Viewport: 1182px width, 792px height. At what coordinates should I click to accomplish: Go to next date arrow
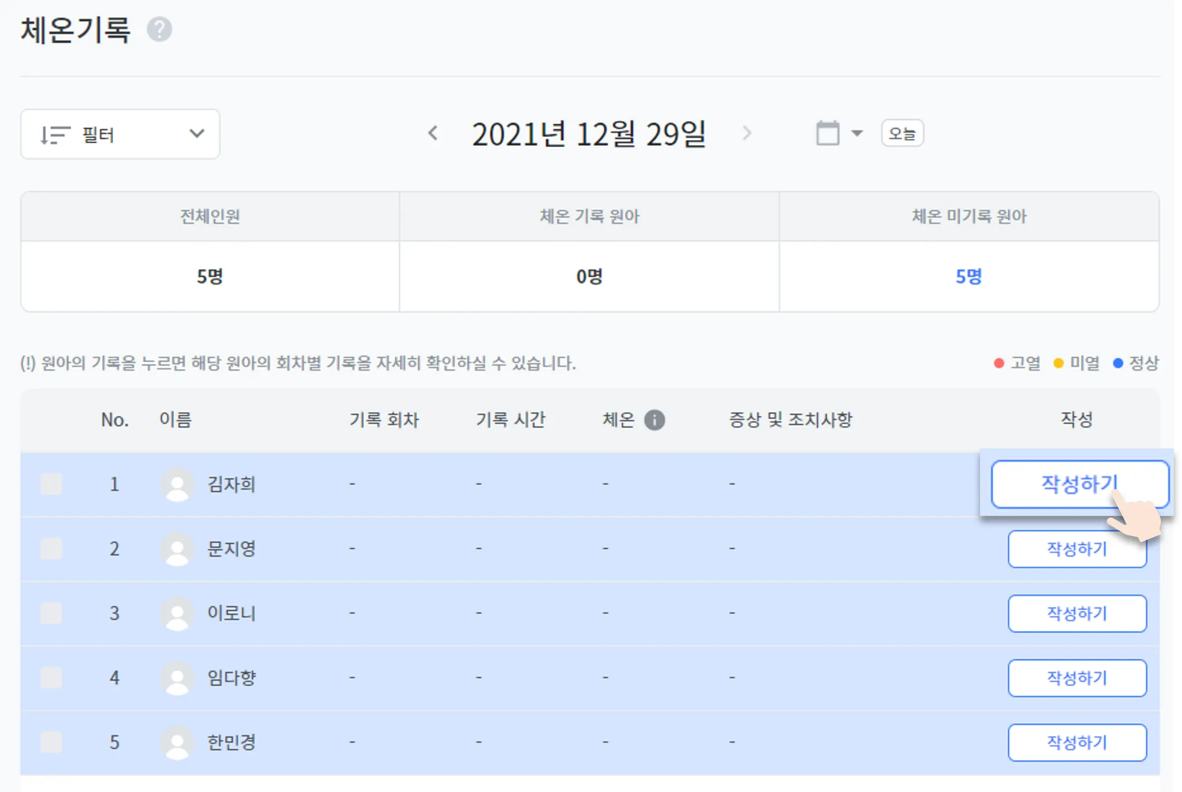(747, 133)
